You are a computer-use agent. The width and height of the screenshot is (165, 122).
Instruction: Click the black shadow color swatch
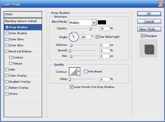coord(102,22)
